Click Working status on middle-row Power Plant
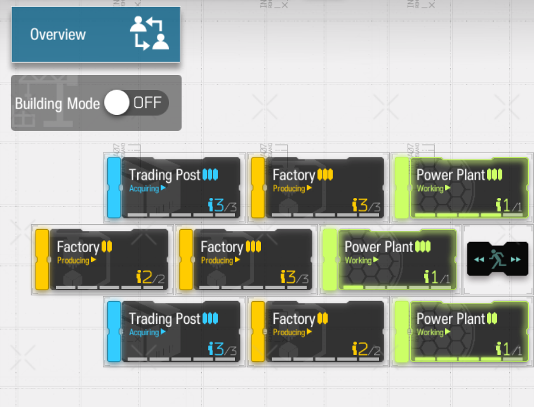 click(x=362, y=260)
